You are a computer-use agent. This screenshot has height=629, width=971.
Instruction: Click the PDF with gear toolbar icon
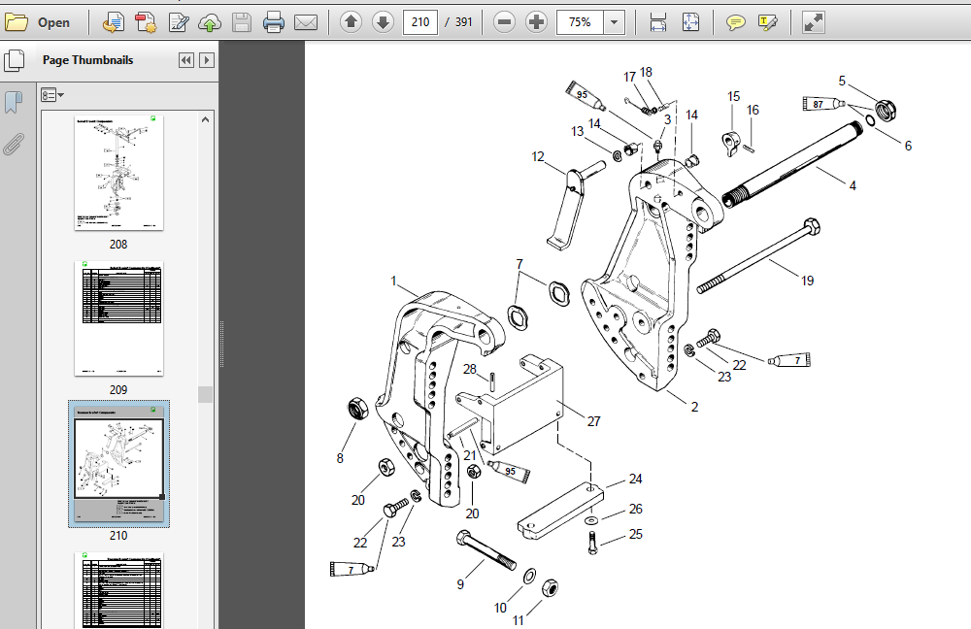click(x=146, y=23)
